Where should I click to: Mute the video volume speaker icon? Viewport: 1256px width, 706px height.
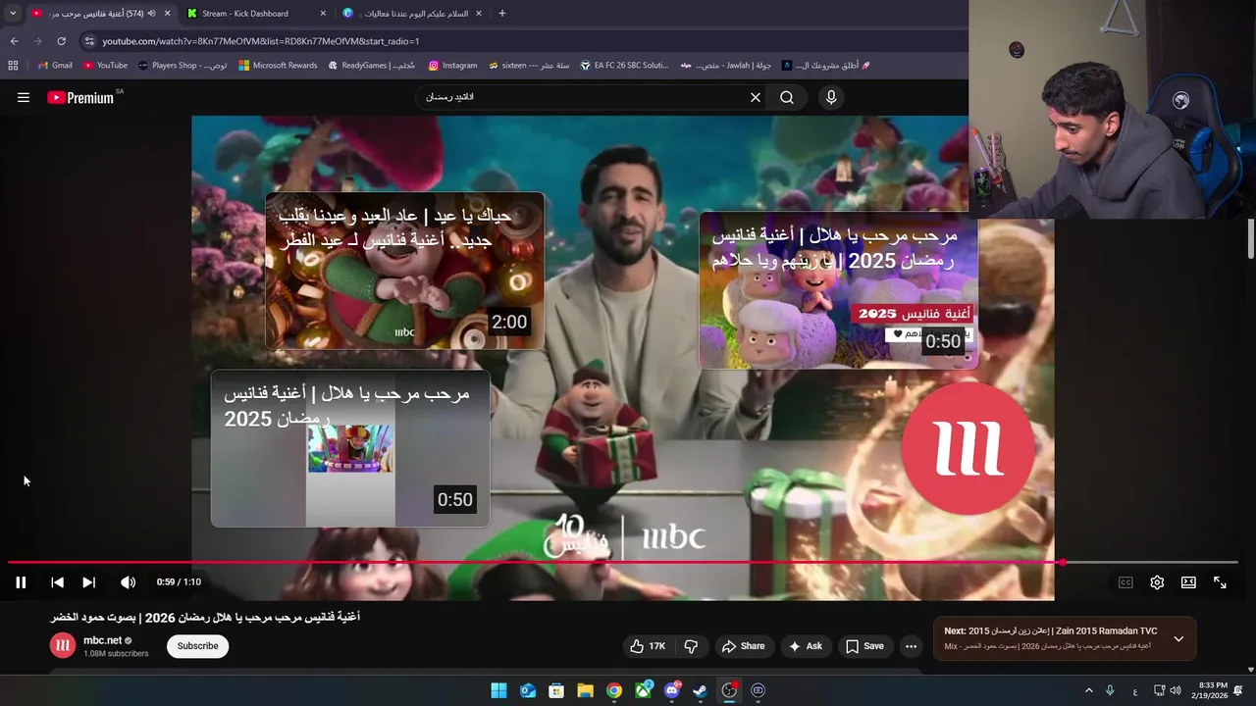click(x=128, y=582)
